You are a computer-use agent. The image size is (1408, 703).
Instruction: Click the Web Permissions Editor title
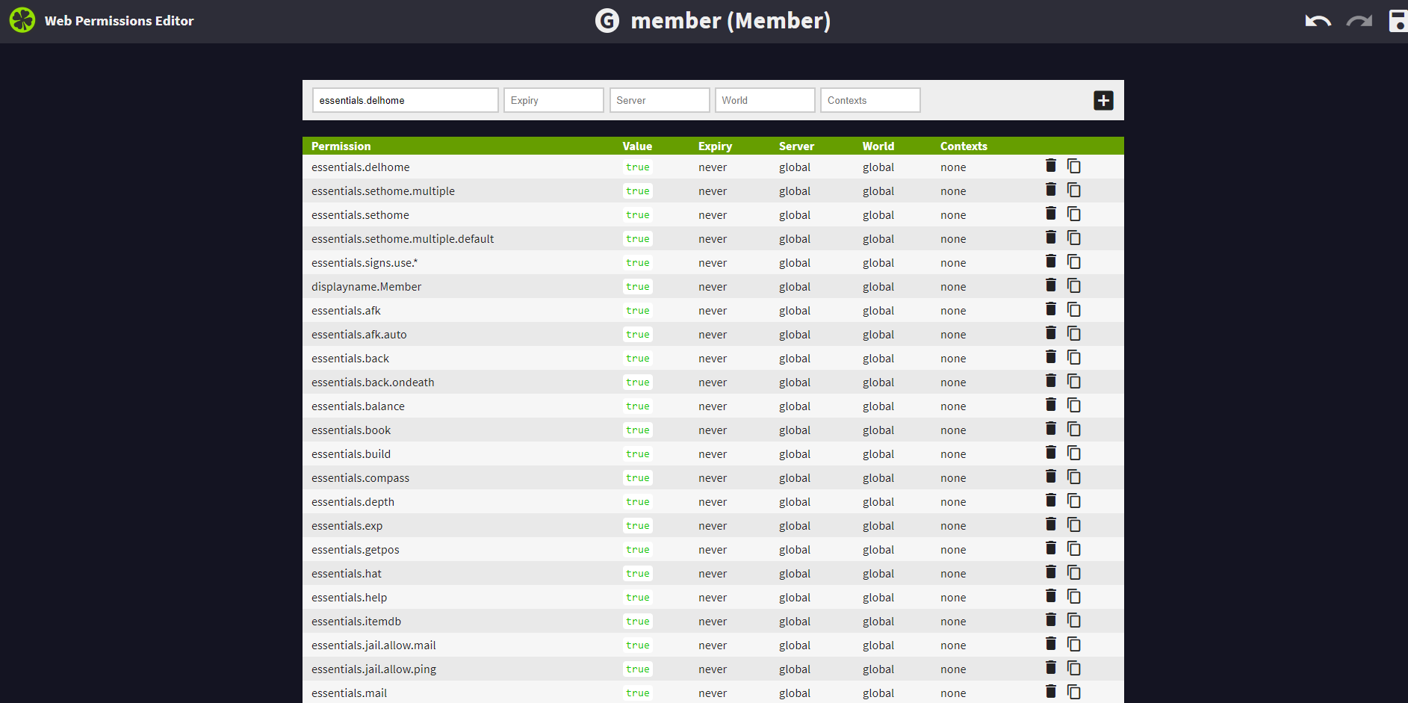[120, 21]
